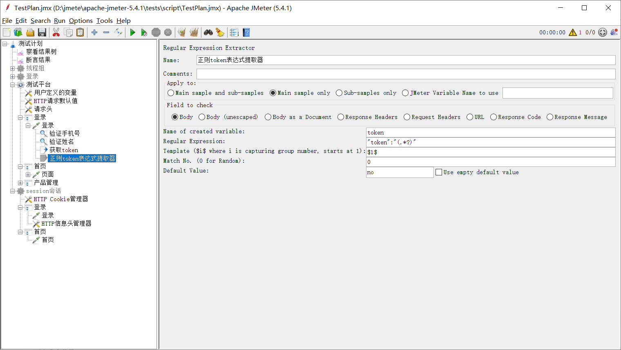Screen dimensions: 621x350
Task: Toggle enabled state of selected element
Action: click(118, 32)
